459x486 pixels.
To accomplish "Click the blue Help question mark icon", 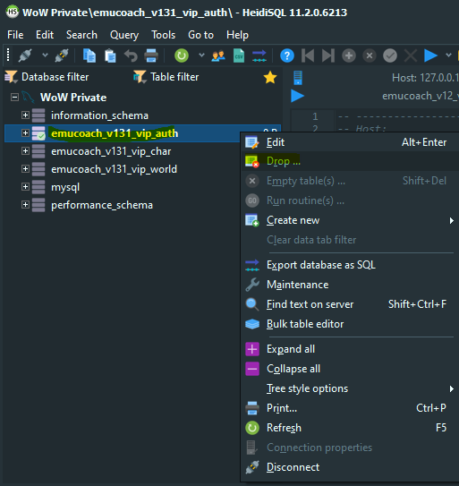I will point(287,55).
